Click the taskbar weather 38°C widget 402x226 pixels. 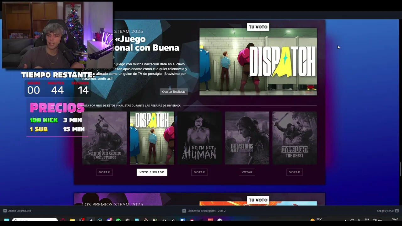point(316,220)
